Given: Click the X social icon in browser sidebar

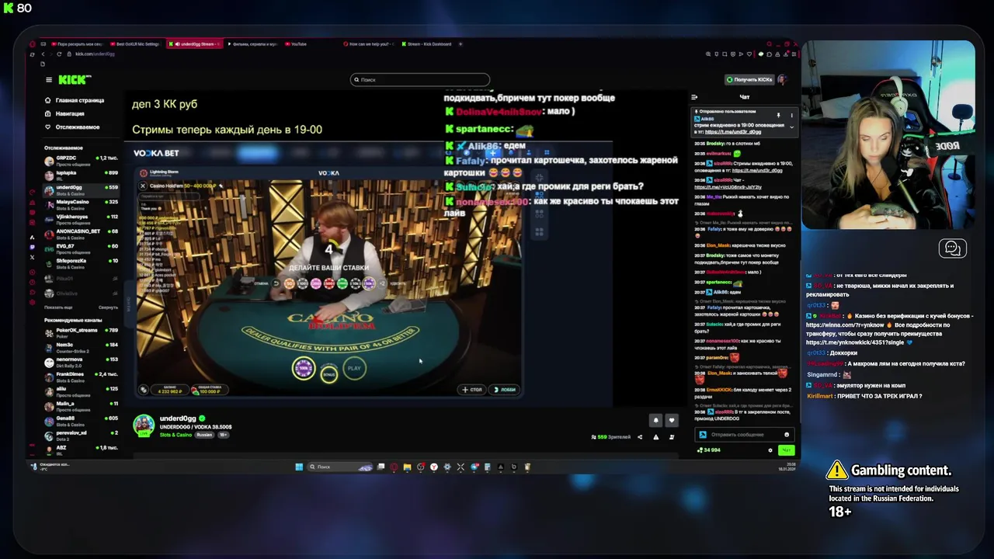Looking at the screenshot, I should pyautogui.click(x=32, y=257).
